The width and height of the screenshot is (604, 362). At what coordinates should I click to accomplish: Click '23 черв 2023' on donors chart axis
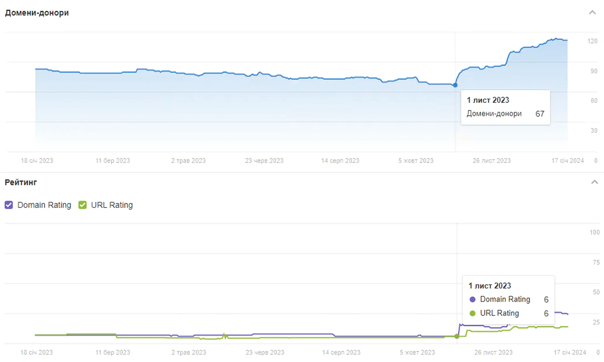pyautogui.click(x=264, y=161)
